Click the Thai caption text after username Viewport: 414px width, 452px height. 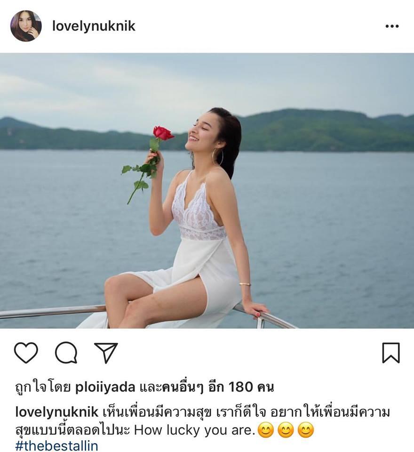pyautogui.click(x=202, y=421)
